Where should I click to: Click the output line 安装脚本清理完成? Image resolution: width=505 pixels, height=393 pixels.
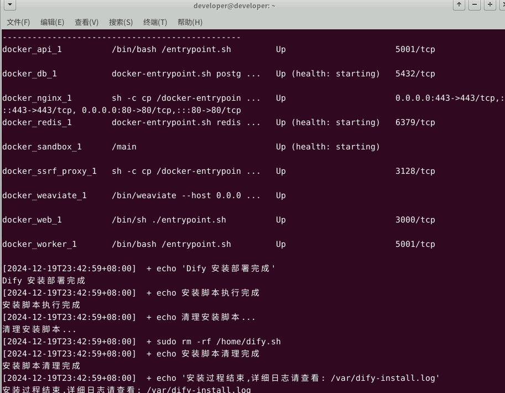click(41, 366)
